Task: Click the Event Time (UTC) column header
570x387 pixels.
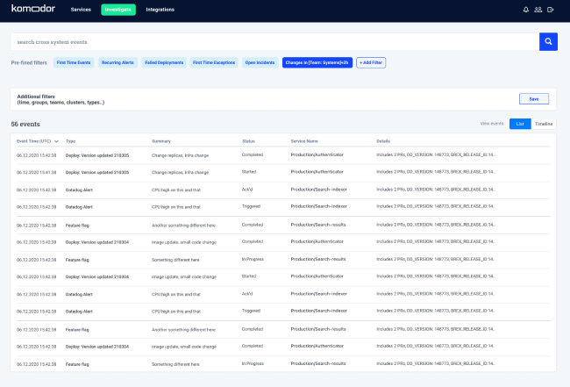Action: click(34, 141)
